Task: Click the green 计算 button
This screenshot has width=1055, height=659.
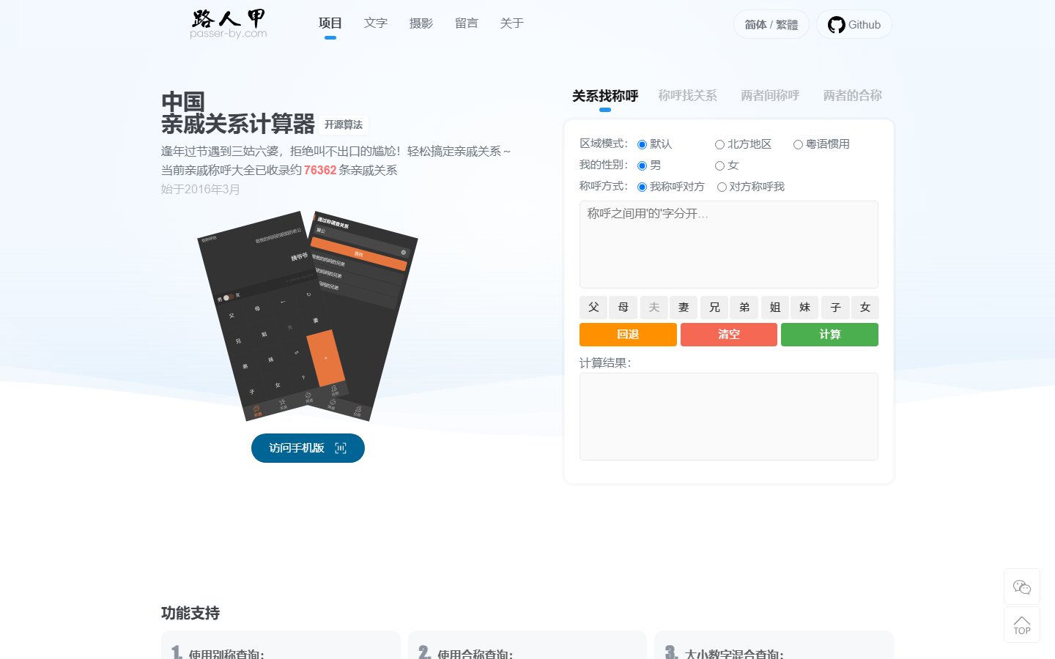Action: 829,335
